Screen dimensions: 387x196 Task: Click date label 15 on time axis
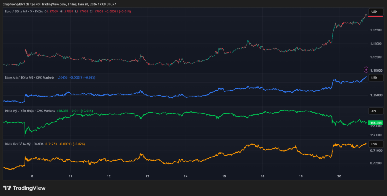pyautogui.click(x=224, y=176)
